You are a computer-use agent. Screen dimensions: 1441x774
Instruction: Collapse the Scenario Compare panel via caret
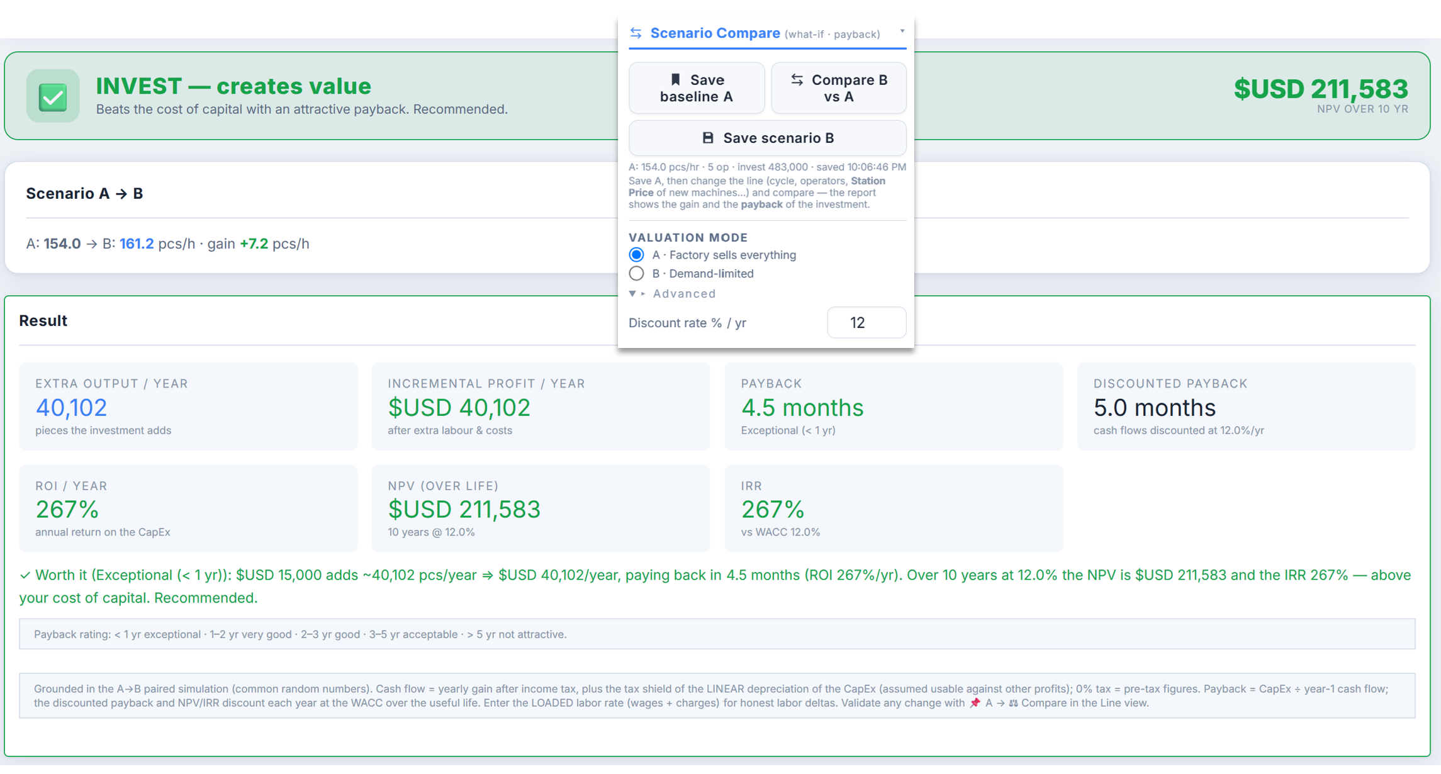pyautogui.click(x=902, y=31)
